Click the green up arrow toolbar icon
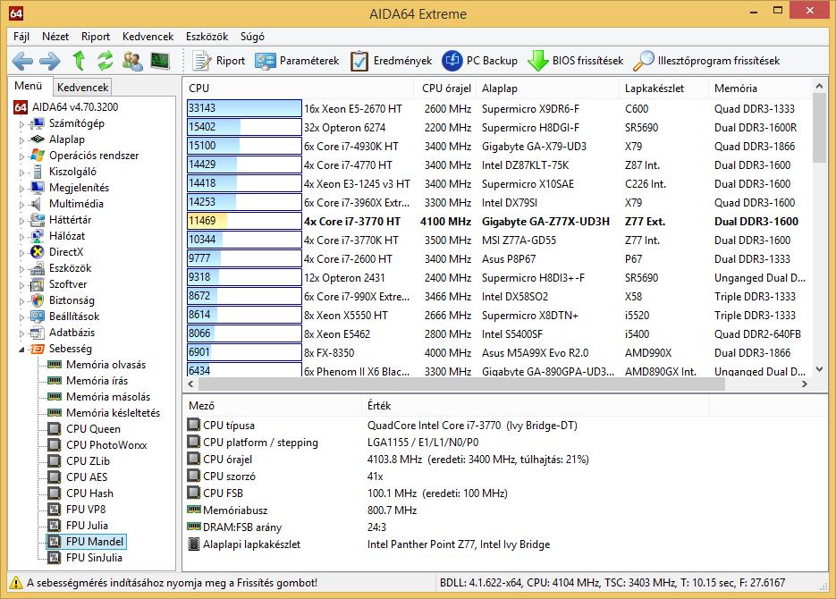 (x=79, y=61)
